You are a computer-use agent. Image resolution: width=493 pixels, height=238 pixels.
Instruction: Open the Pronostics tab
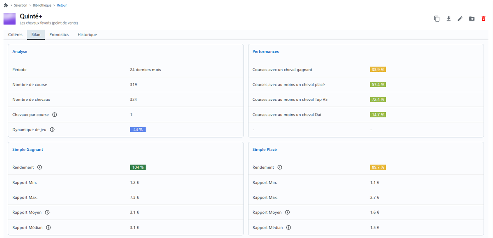[x=59, y=35]
